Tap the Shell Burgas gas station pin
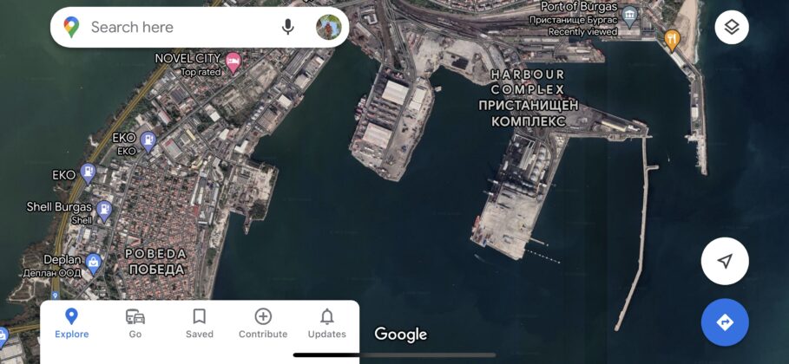The width and height of the screenshot is (789, 364). [x=104, y=211]
